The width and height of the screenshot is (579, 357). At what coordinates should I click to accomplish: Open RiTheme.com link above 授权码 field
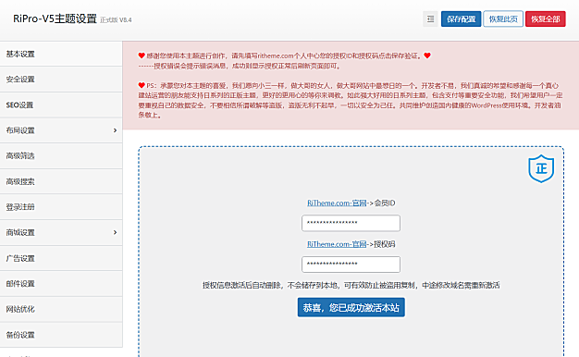[x=337, y=244]
